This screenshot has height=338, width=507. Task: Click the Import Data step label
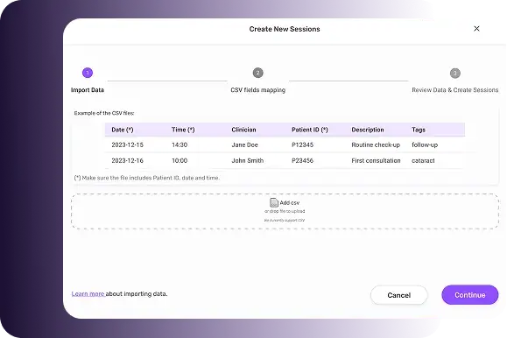coord(88,90)
